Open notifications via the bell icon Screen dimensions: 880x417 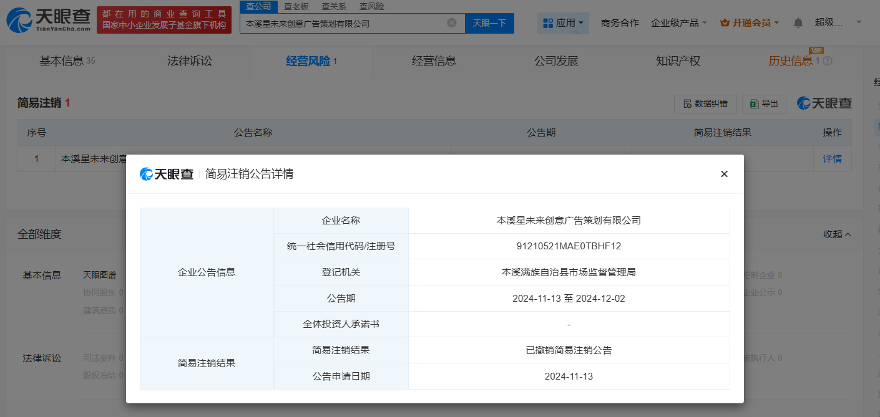pos(798,21)
